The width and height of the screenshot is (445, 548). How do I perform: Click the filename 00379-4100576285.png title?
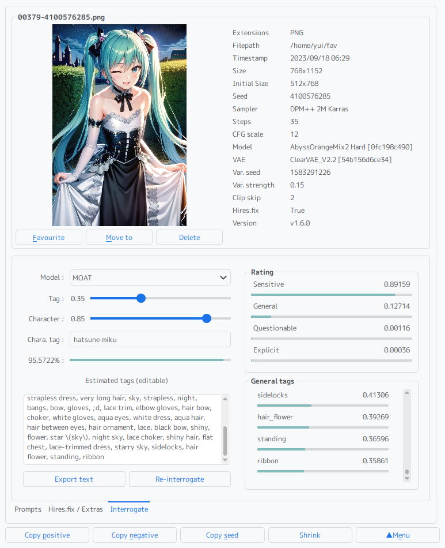coord(61,17)
